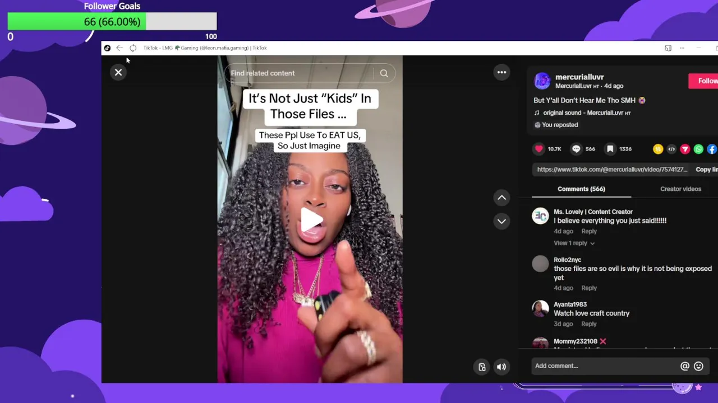Viewport: 718px width, 403px height.
Task: Click the TikTok logo in the title bar
Action: (107, 48)
